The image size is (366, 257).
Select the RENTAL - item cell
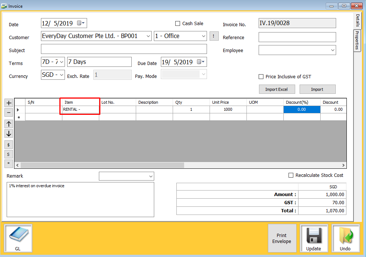pos(80,110)
